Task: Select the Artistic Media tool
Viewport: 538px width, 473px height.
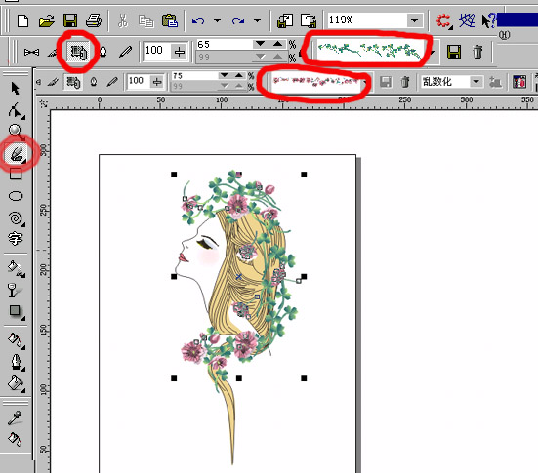Action: tap(16, 153)
